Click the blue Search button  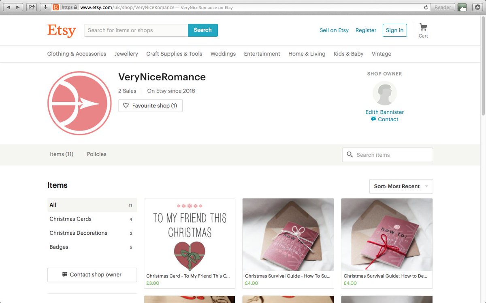click(203, 30)
